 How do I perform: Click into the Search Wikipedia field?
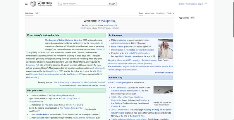(x=83, y=4)
